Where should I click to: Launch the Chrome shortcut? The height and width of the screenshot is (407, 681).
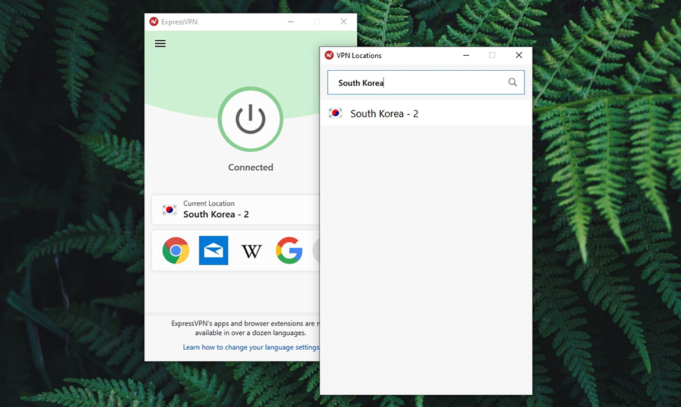(x=176, y=250)
